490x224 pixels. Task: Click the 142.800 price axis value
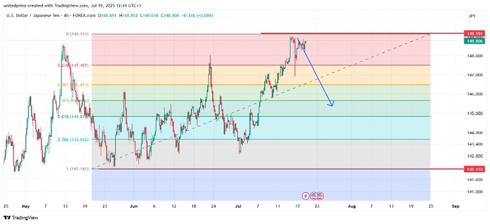tap(474, 156)
